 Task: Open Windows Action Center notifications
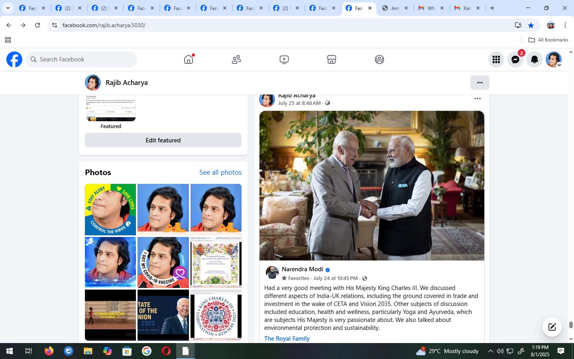pyautogui.click(x=561, y=351)
